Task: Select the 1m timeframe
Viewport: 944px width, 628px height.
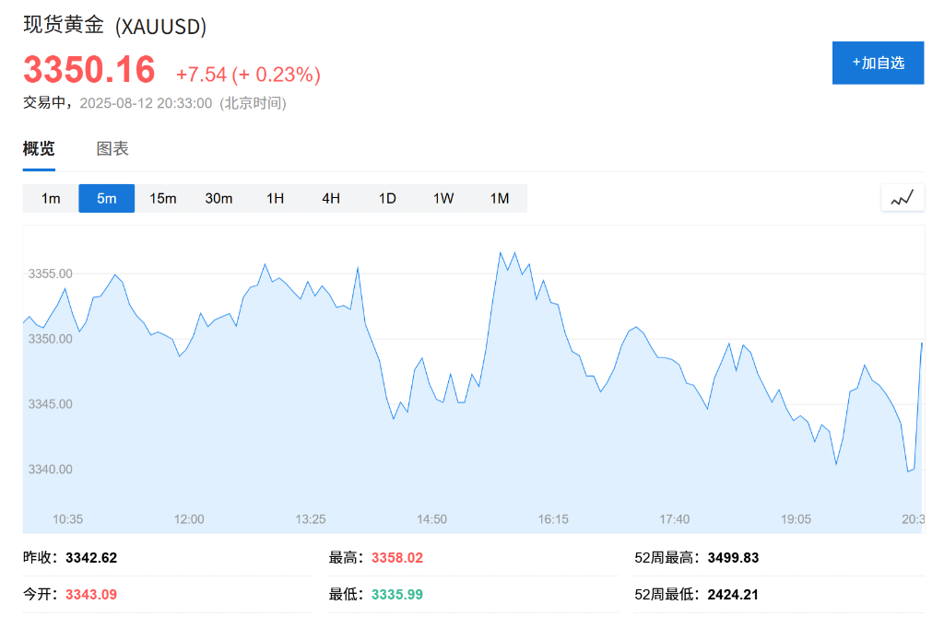Action: point(51,199)
